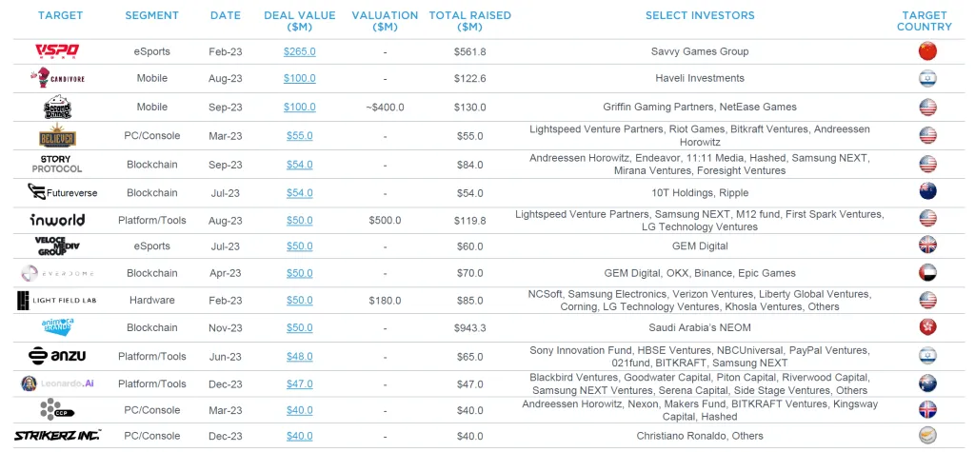The image size is (975, 452).
Task: Click the SEGMENT column header
Action: click(151, 15)
